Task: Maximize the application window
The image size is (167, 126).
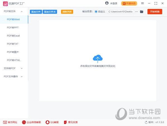Action: (156, 3)
